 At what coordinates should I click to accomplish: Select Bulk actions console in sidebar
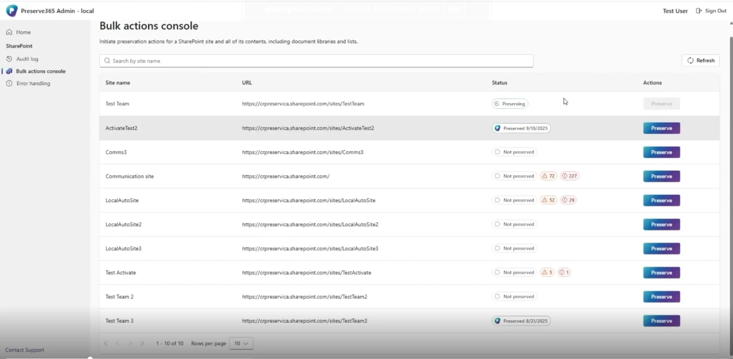click(x=41, y=71)
